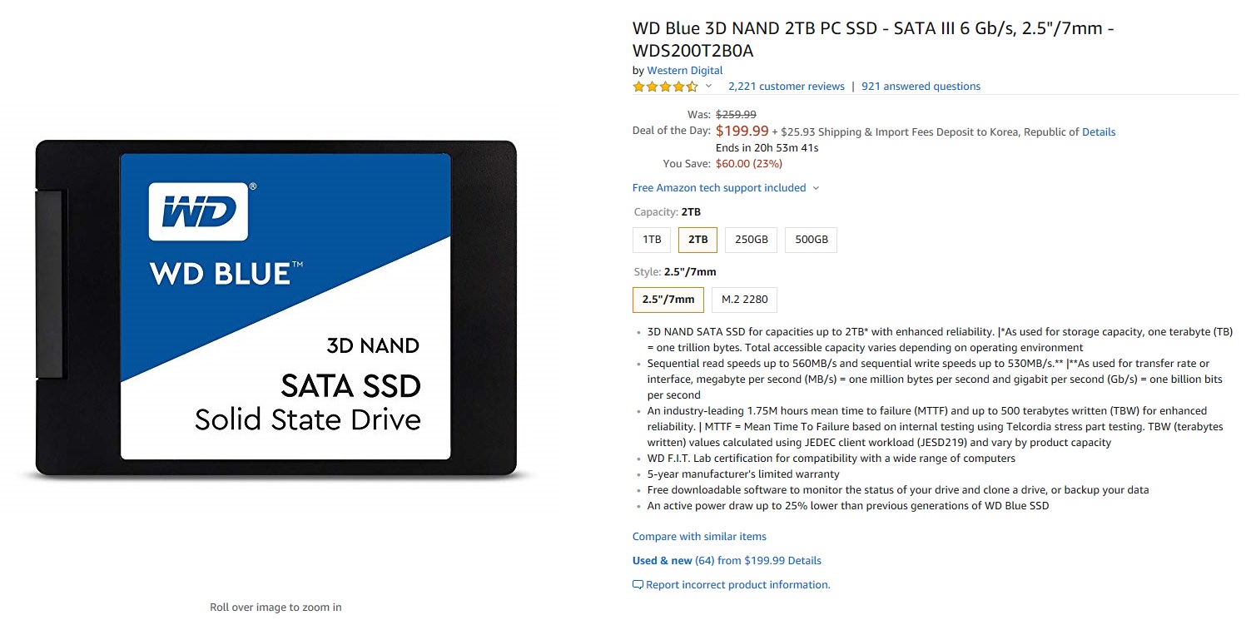Open Used & new offers link
The height and width of the screenshot is (625, 1246).
(727, 561)
